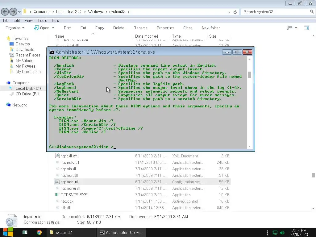This screenshot has height=237, width=316.
Task: Expand the Open button's dropdown arrow
Action: pos(53,28)
